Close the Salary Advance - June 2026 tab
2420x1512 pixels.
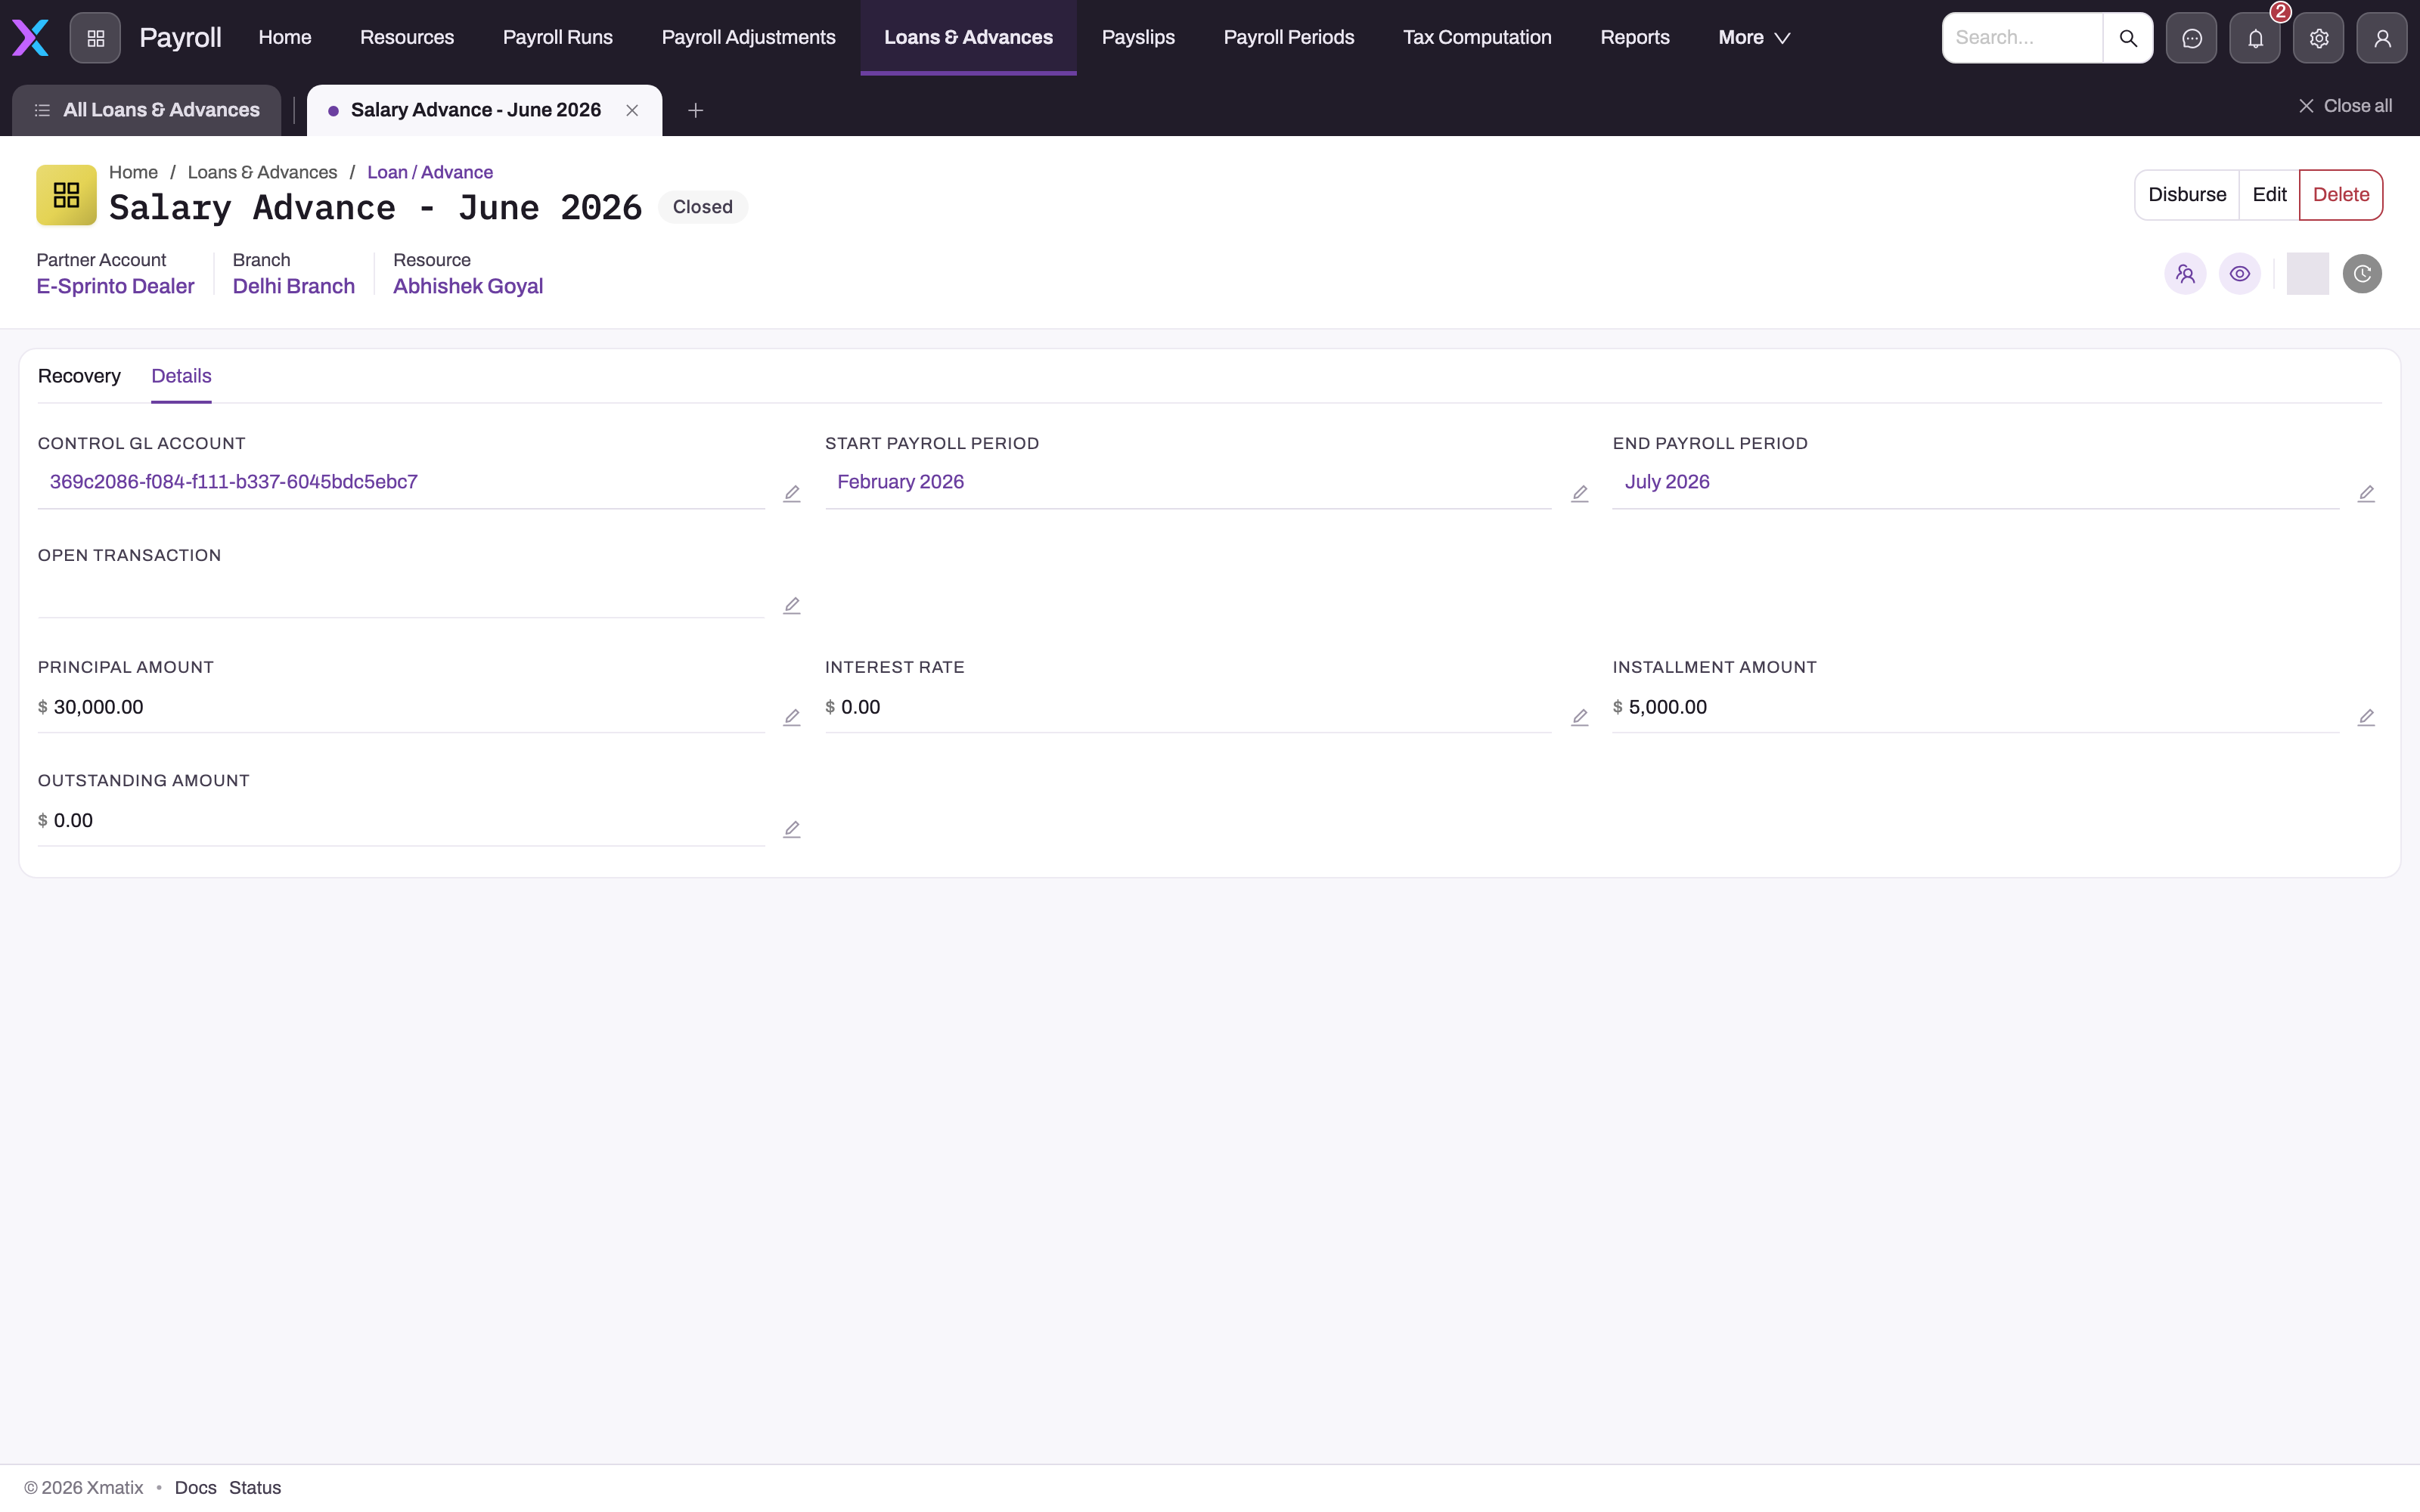pyautogui.click(x=632, y=110)
